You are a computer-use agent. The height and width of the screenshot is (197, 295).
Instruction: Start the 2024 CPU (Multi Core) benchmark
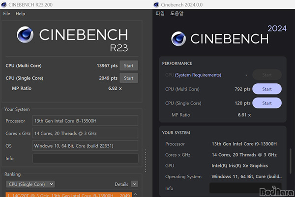267,89
